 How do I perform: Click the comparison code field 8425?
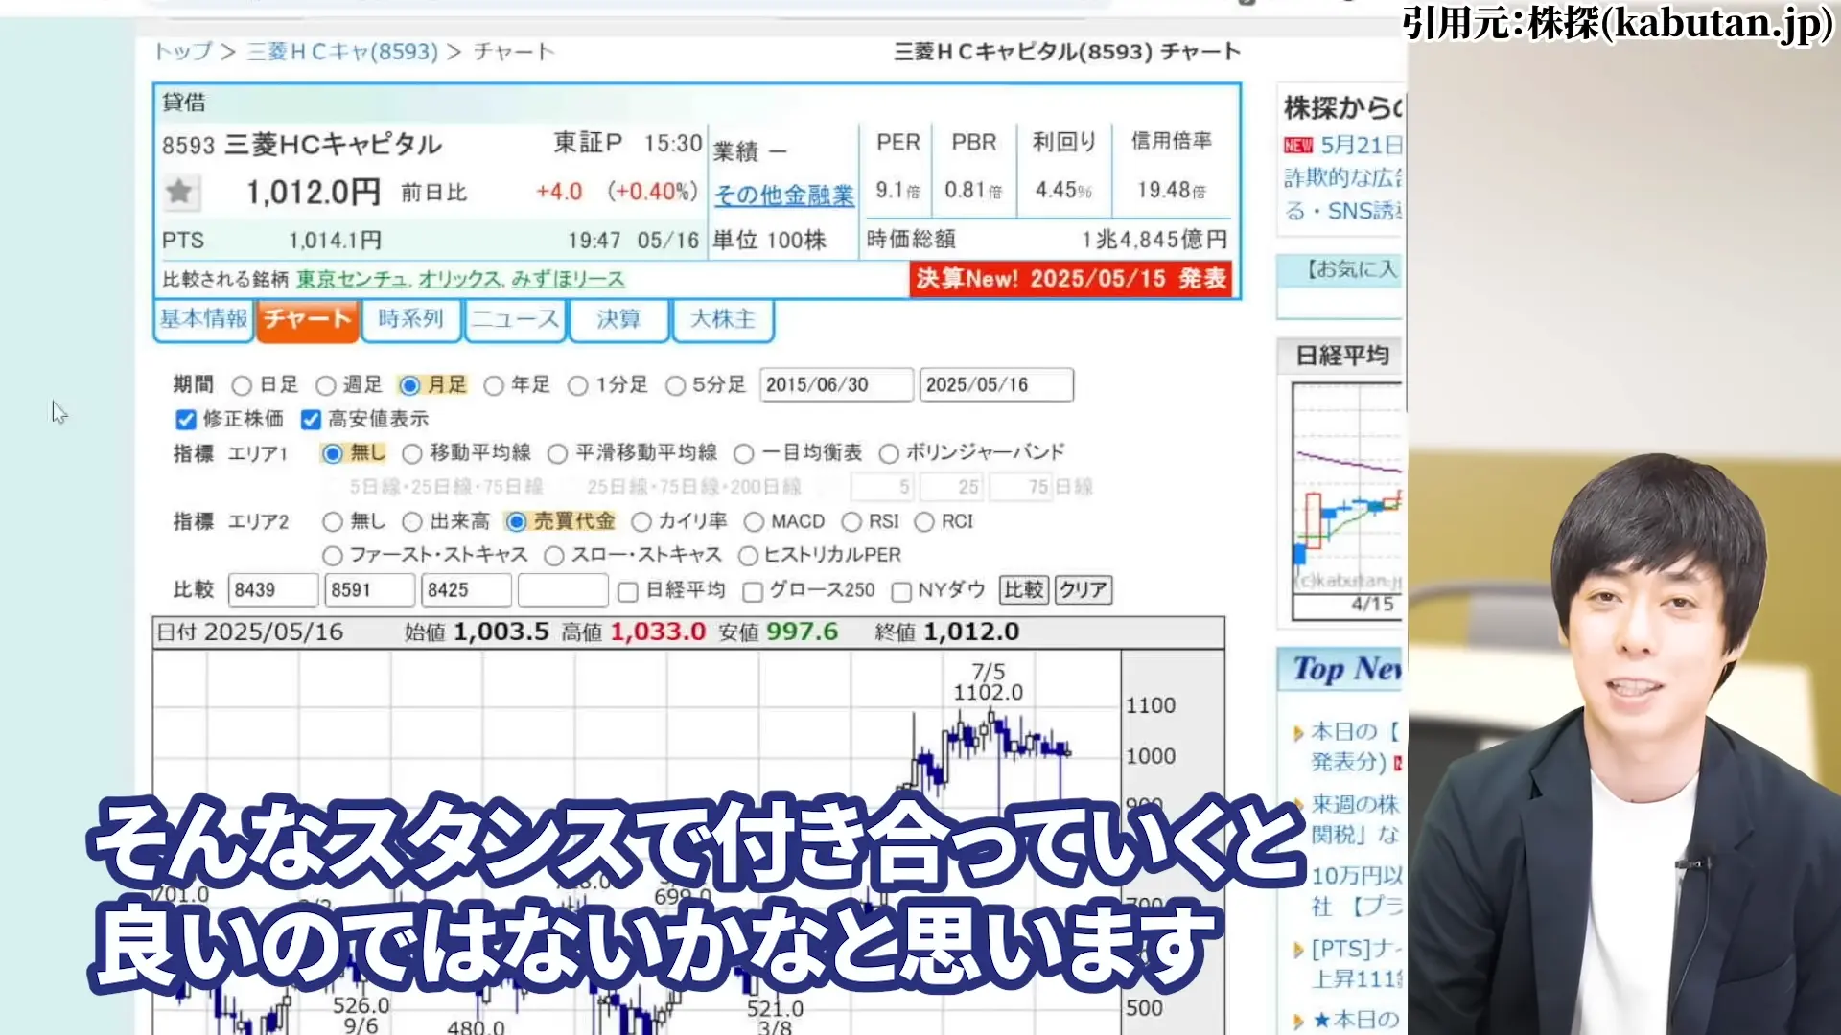[467, 590]
